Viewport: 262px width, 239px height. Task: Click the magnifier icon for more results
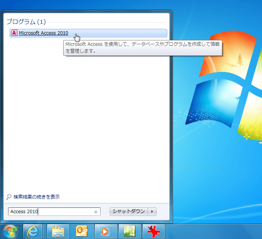click(9, 197)
